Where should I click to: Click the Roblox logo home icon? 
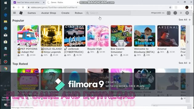[21, 13]
